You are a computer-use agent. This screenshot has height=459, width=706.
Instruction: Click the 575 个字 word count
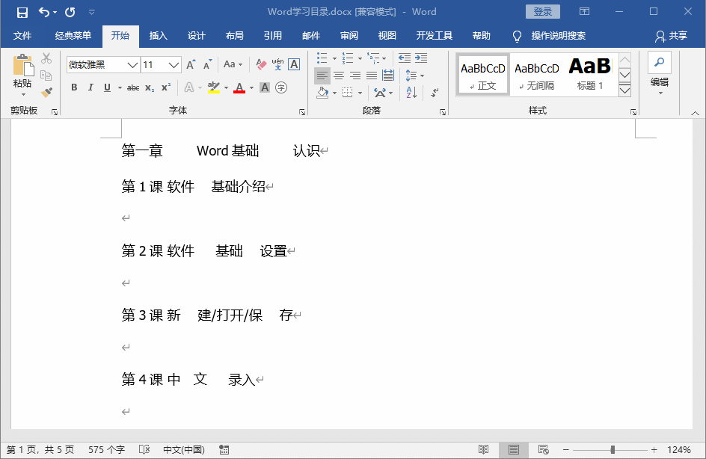[106, 449]
